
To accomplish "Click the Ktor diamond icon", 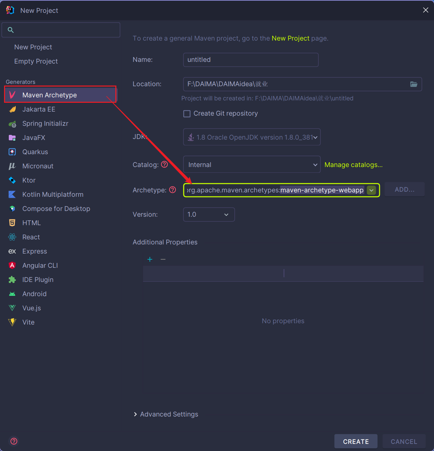I will tap(13, 180).
